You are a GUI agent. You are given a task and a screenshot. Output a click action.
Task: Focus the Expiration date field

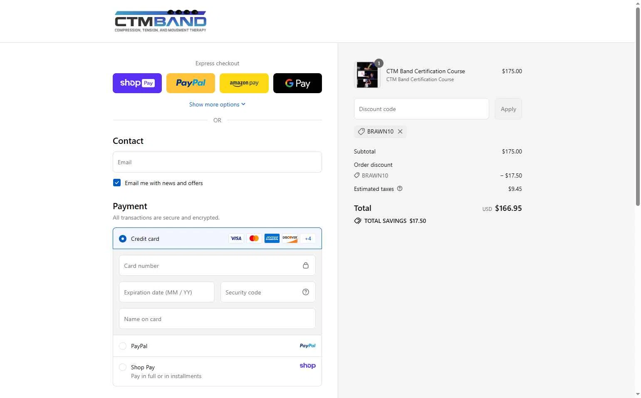coord(167,292)
